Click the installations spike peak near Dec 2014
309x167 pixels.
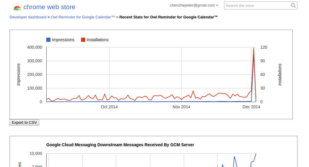[253, 48]
